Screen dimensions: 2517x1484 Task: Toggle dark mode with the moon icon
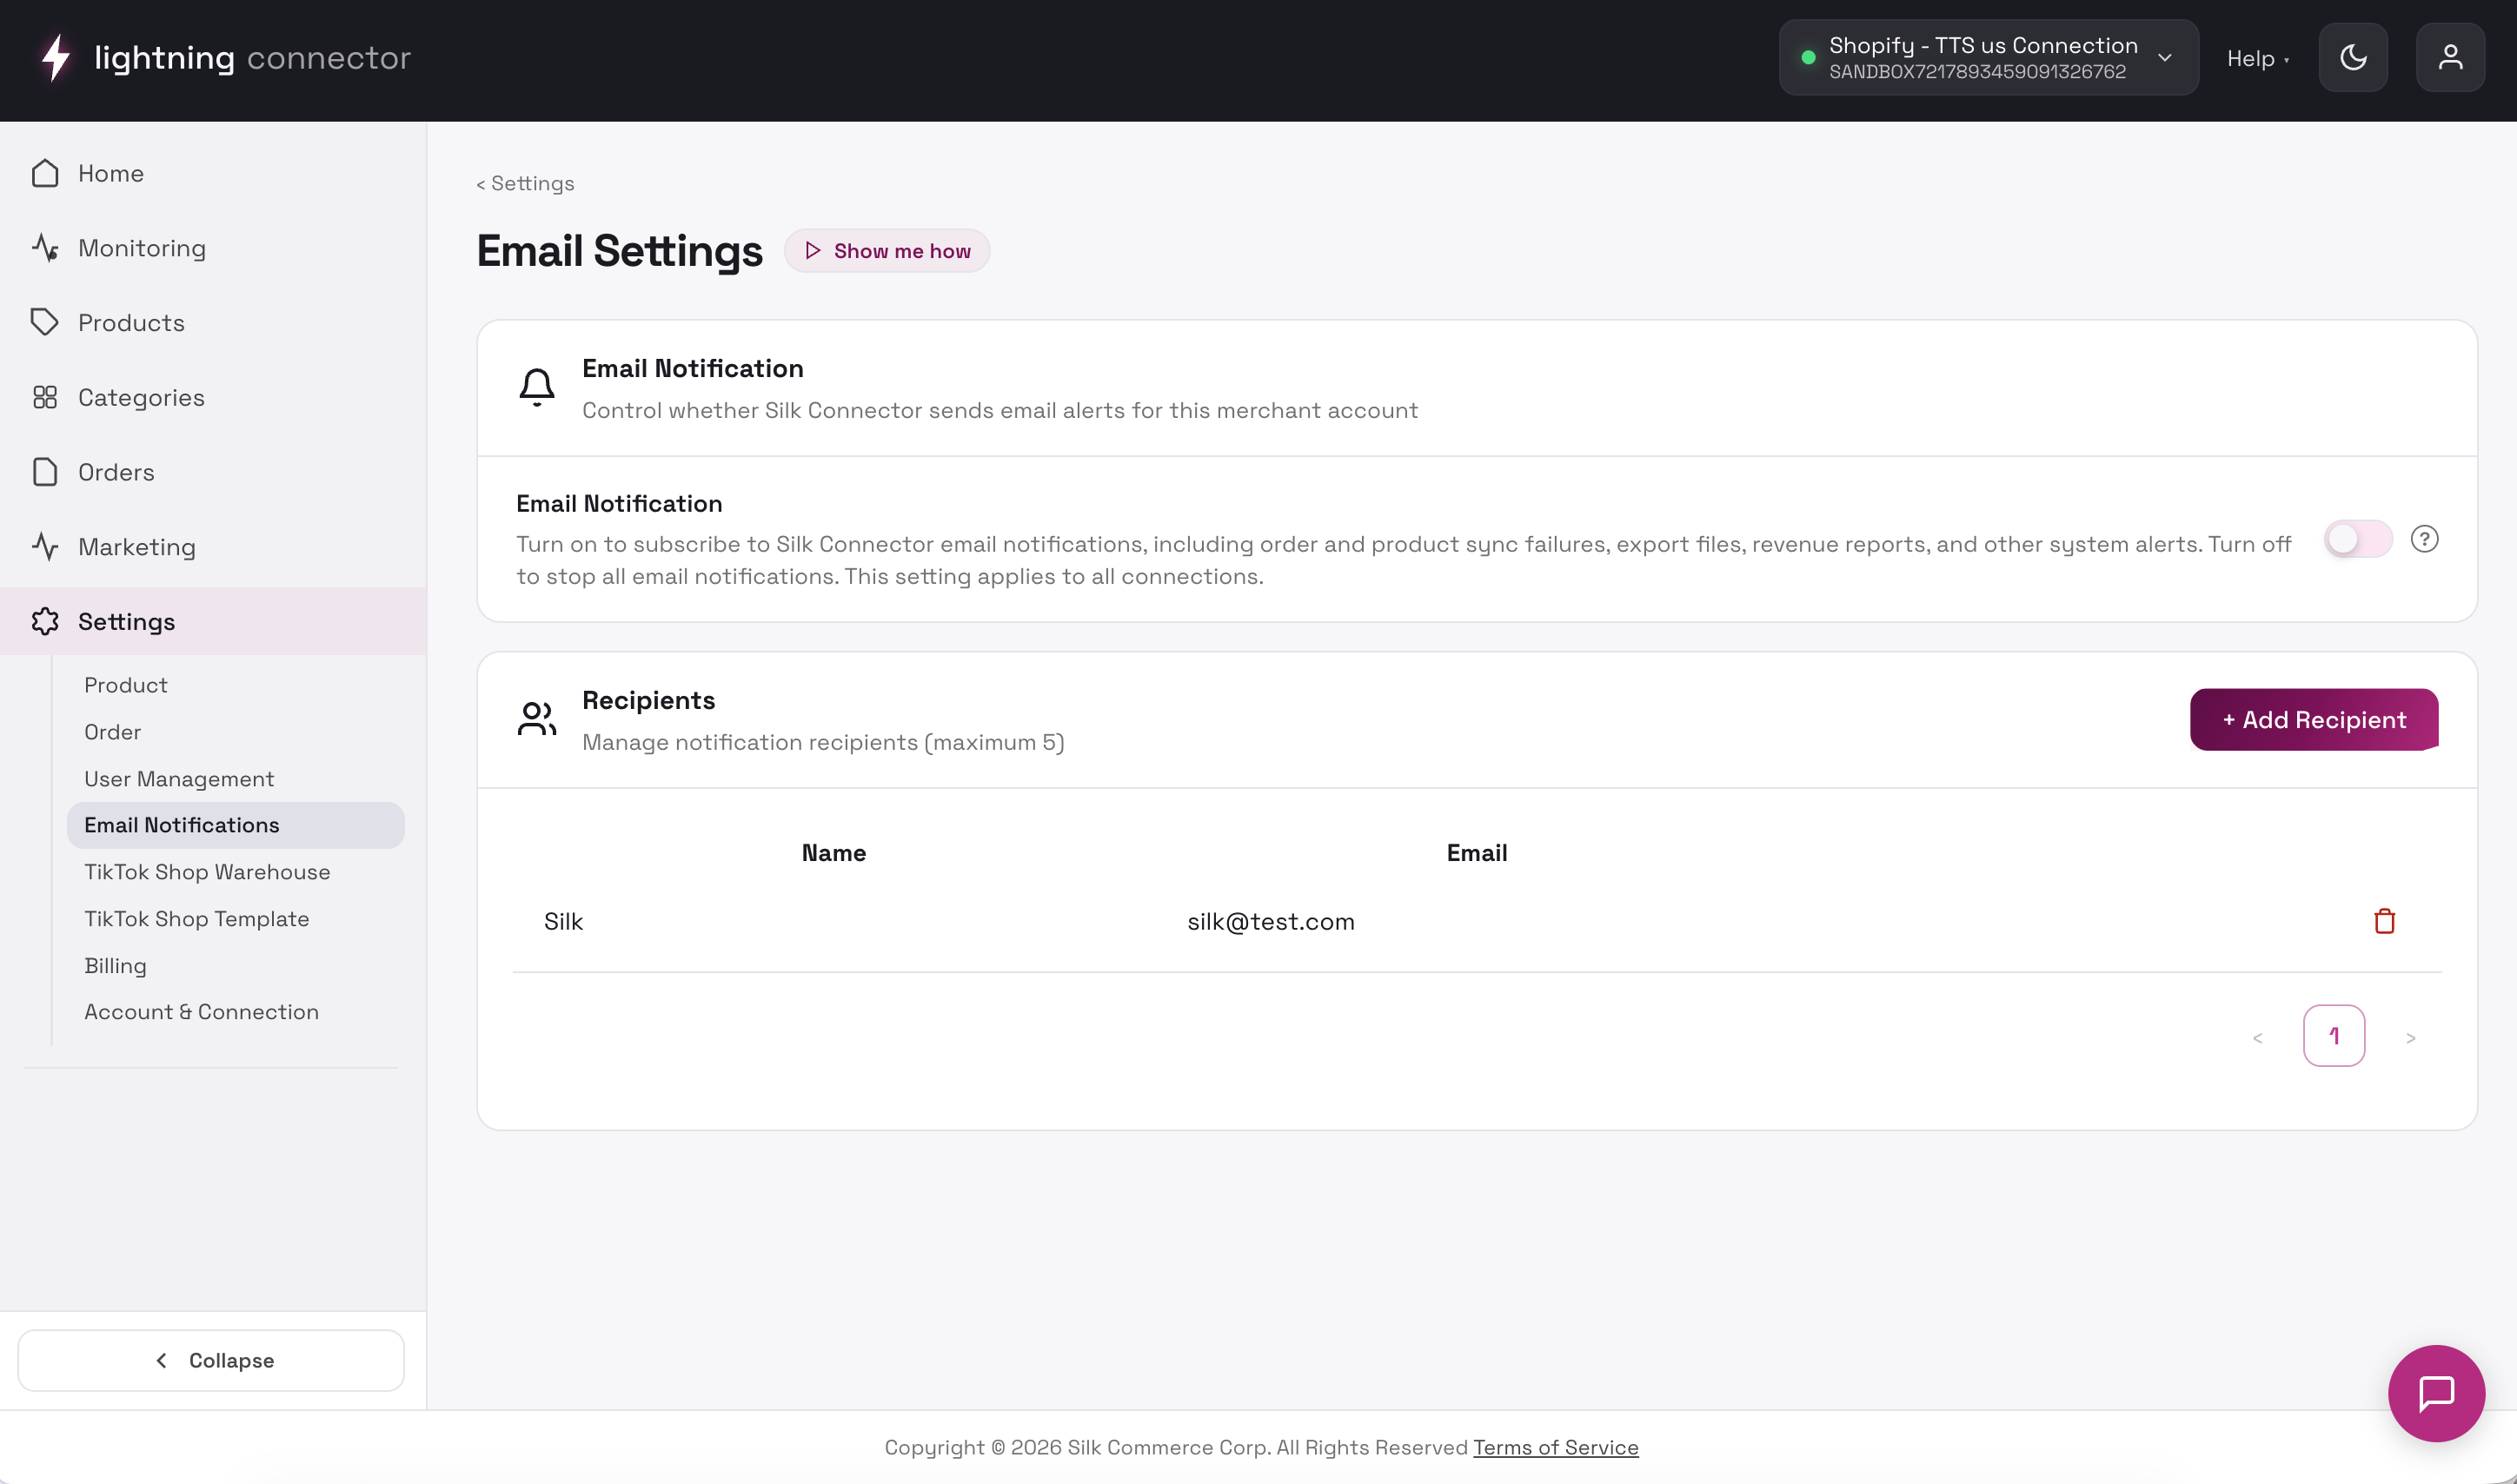click(x=2353, y=57)
